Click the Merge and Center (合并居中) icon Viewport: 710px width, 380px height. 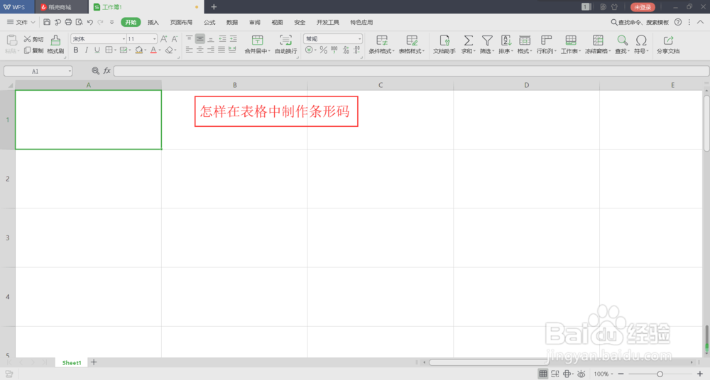(257, 40)
